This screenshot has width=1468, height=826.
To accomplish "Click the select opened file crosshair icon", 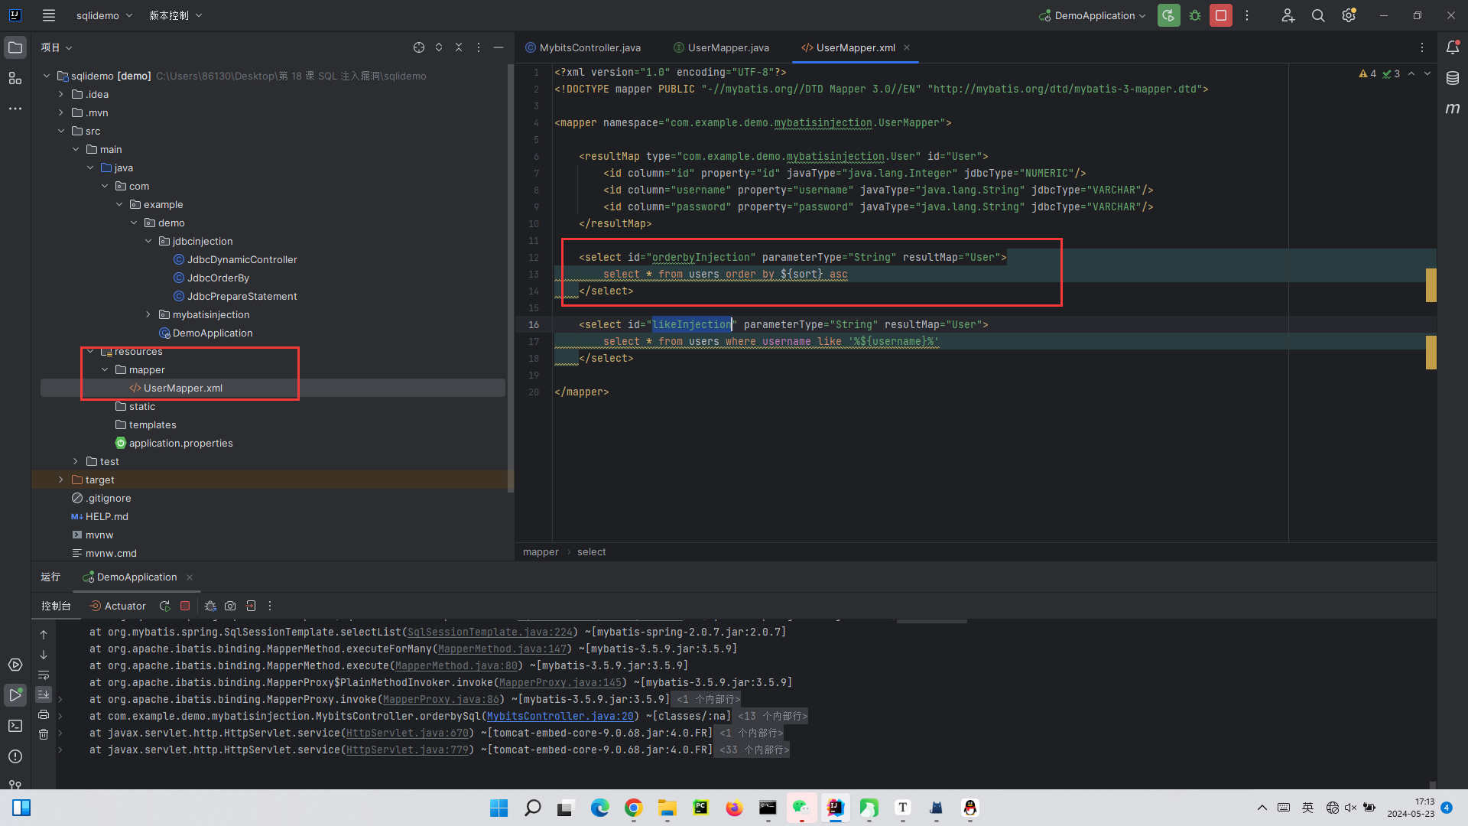I will click(x=419, y=47).
